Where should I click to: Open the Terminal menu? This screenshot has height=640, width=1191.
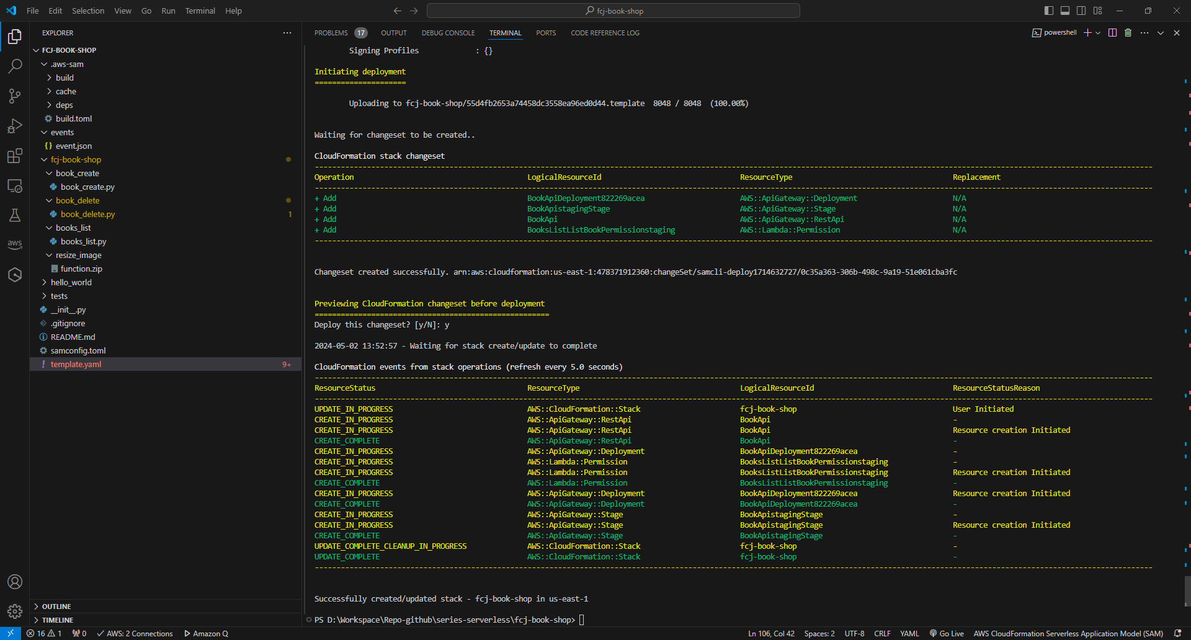click(200, 11)
